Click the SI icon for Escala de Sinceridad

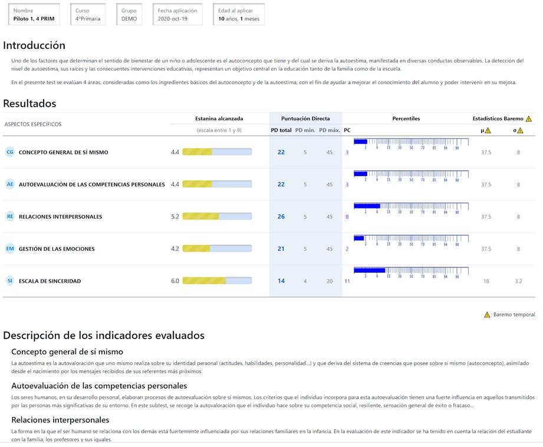tap(9, 281)
